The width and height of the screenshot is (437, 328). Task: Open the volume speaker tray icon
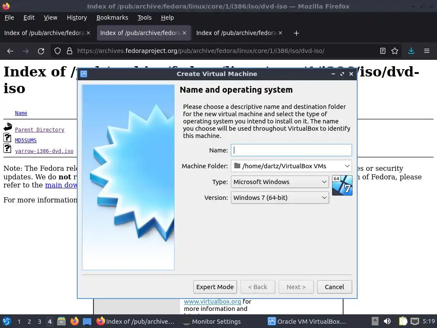coord(387,321)
